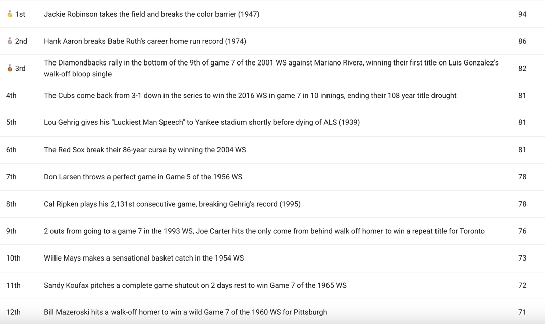The width and height of the screenshot is (545, 324).
Task: Click the 7th rank label
Action: [x=11, y=177]
